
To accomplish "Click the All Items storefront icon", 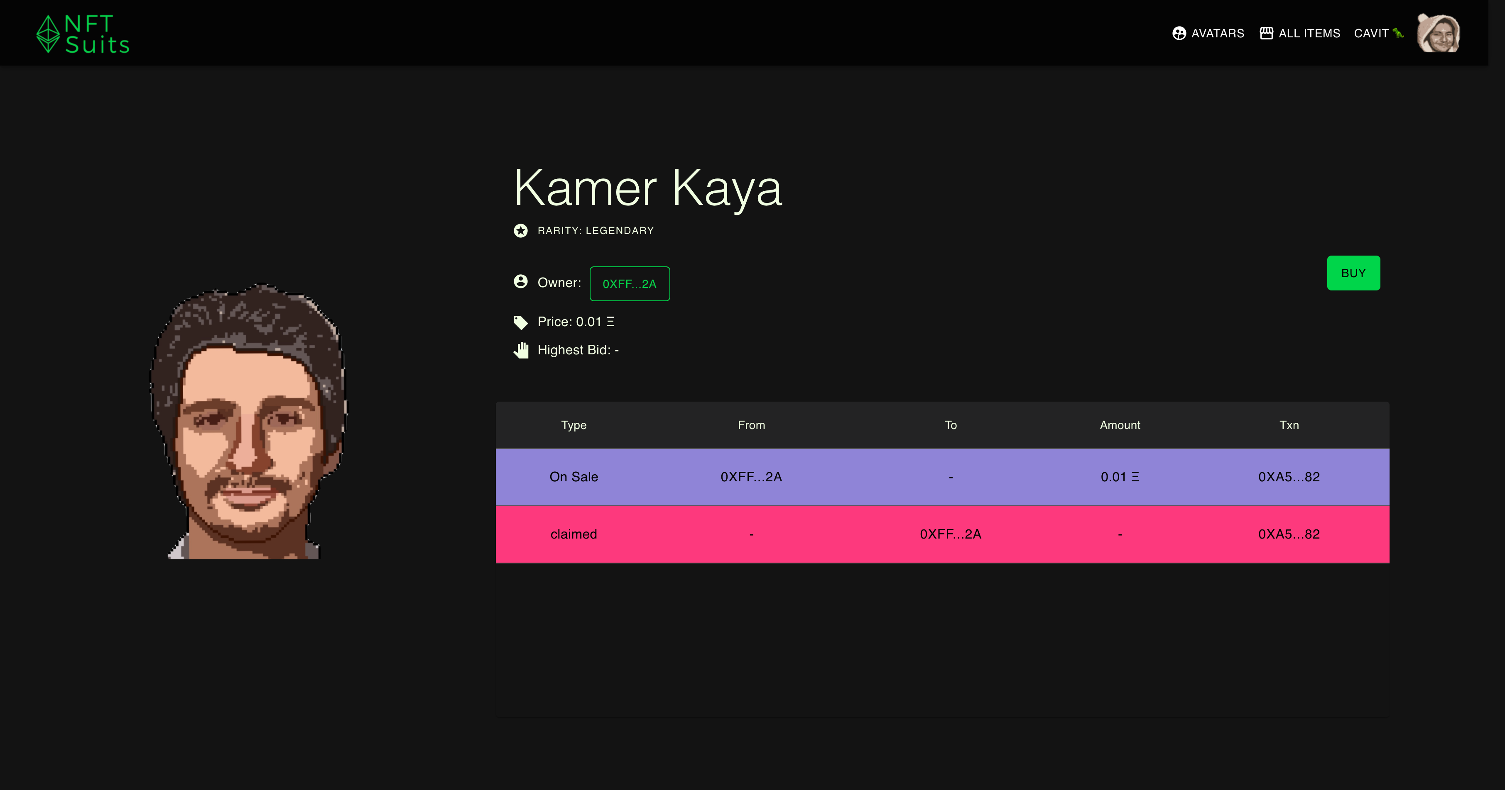I will 1266,33.
